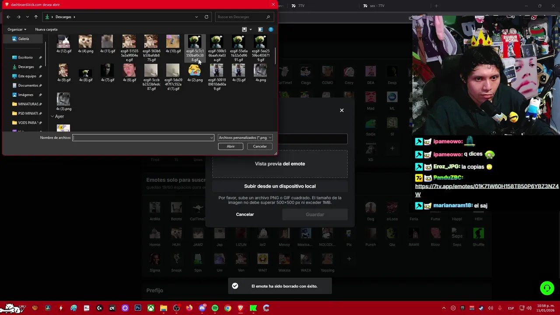Open Escritorio in the sidebar
Viewport: 560px width, 315px height.
coord(25,57)
